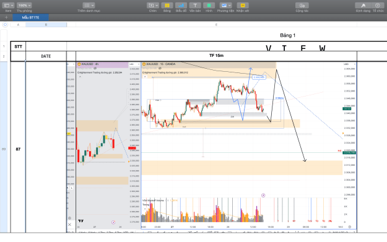Open the Tổ chức organize panel
Image resolution: width=387 pixels, height=242 pixels.
tap(378, 6)
